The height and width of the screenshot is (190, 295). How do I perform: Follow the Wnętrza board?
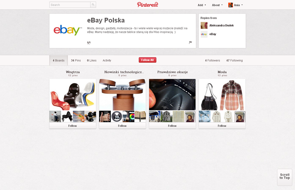coord(73,126)
